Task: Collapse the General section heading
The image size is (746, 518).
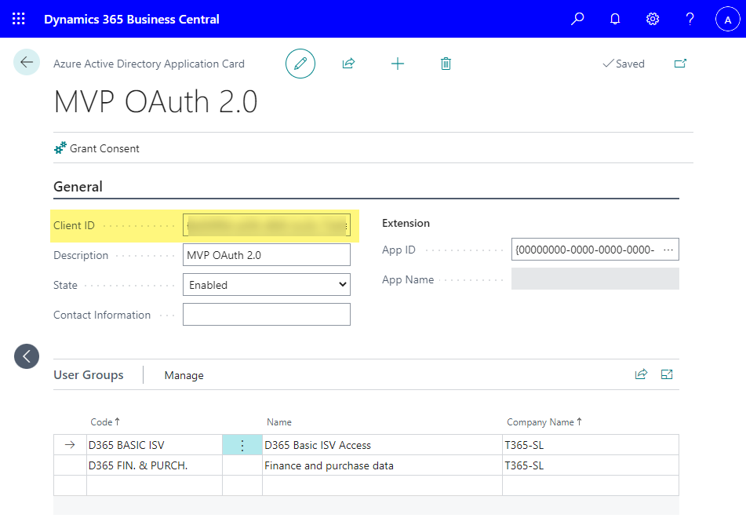Action: 78,187
